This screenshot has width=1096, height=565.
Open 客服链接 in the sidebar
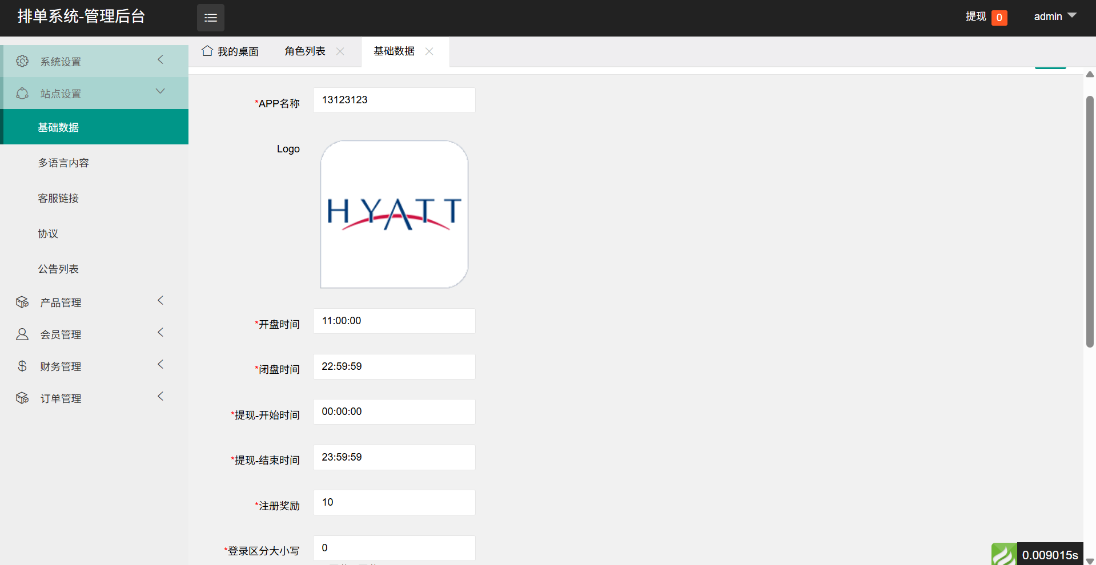click(94, 198)
